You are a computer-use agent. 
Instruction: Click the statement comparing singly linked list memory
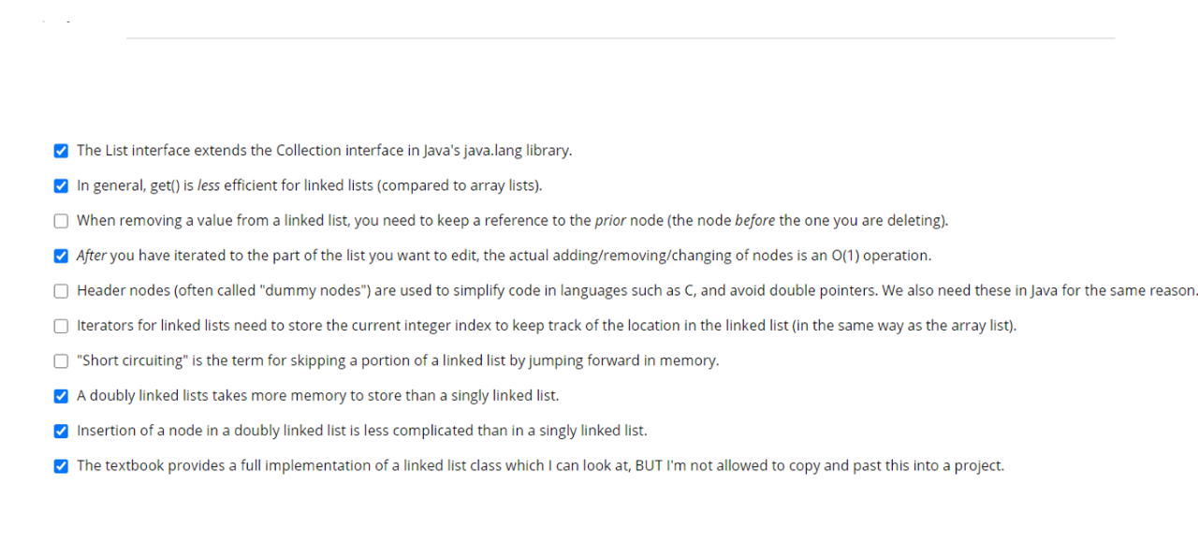coord(318,395)
